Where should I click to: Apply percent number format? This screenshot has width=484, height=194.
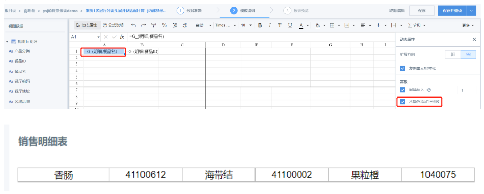pos(164,25)
